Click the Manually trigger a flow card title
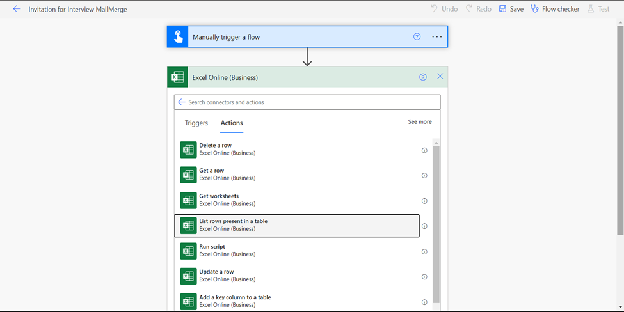 [x=226, y=37]
